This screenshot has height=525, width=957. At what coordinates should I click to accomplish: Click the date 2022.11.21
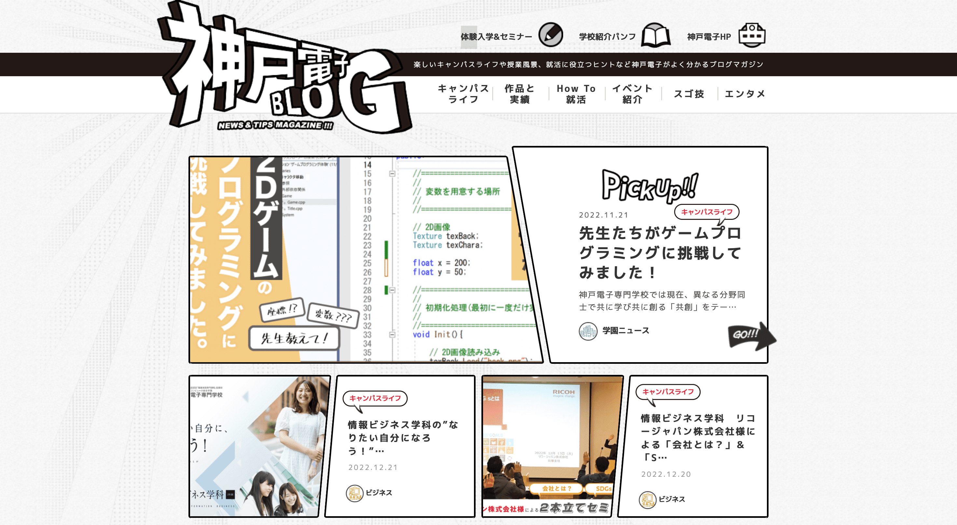[x=604, y=215]
